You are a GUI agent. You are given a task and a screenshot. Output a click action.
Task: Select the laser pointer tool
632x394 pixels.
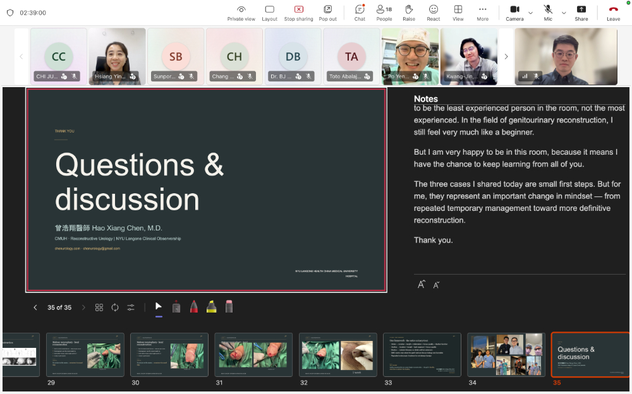coord(176,307)
